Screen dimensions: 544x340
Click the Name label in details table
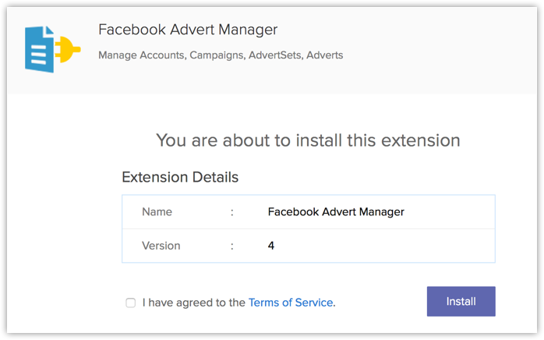pos(157,211)
